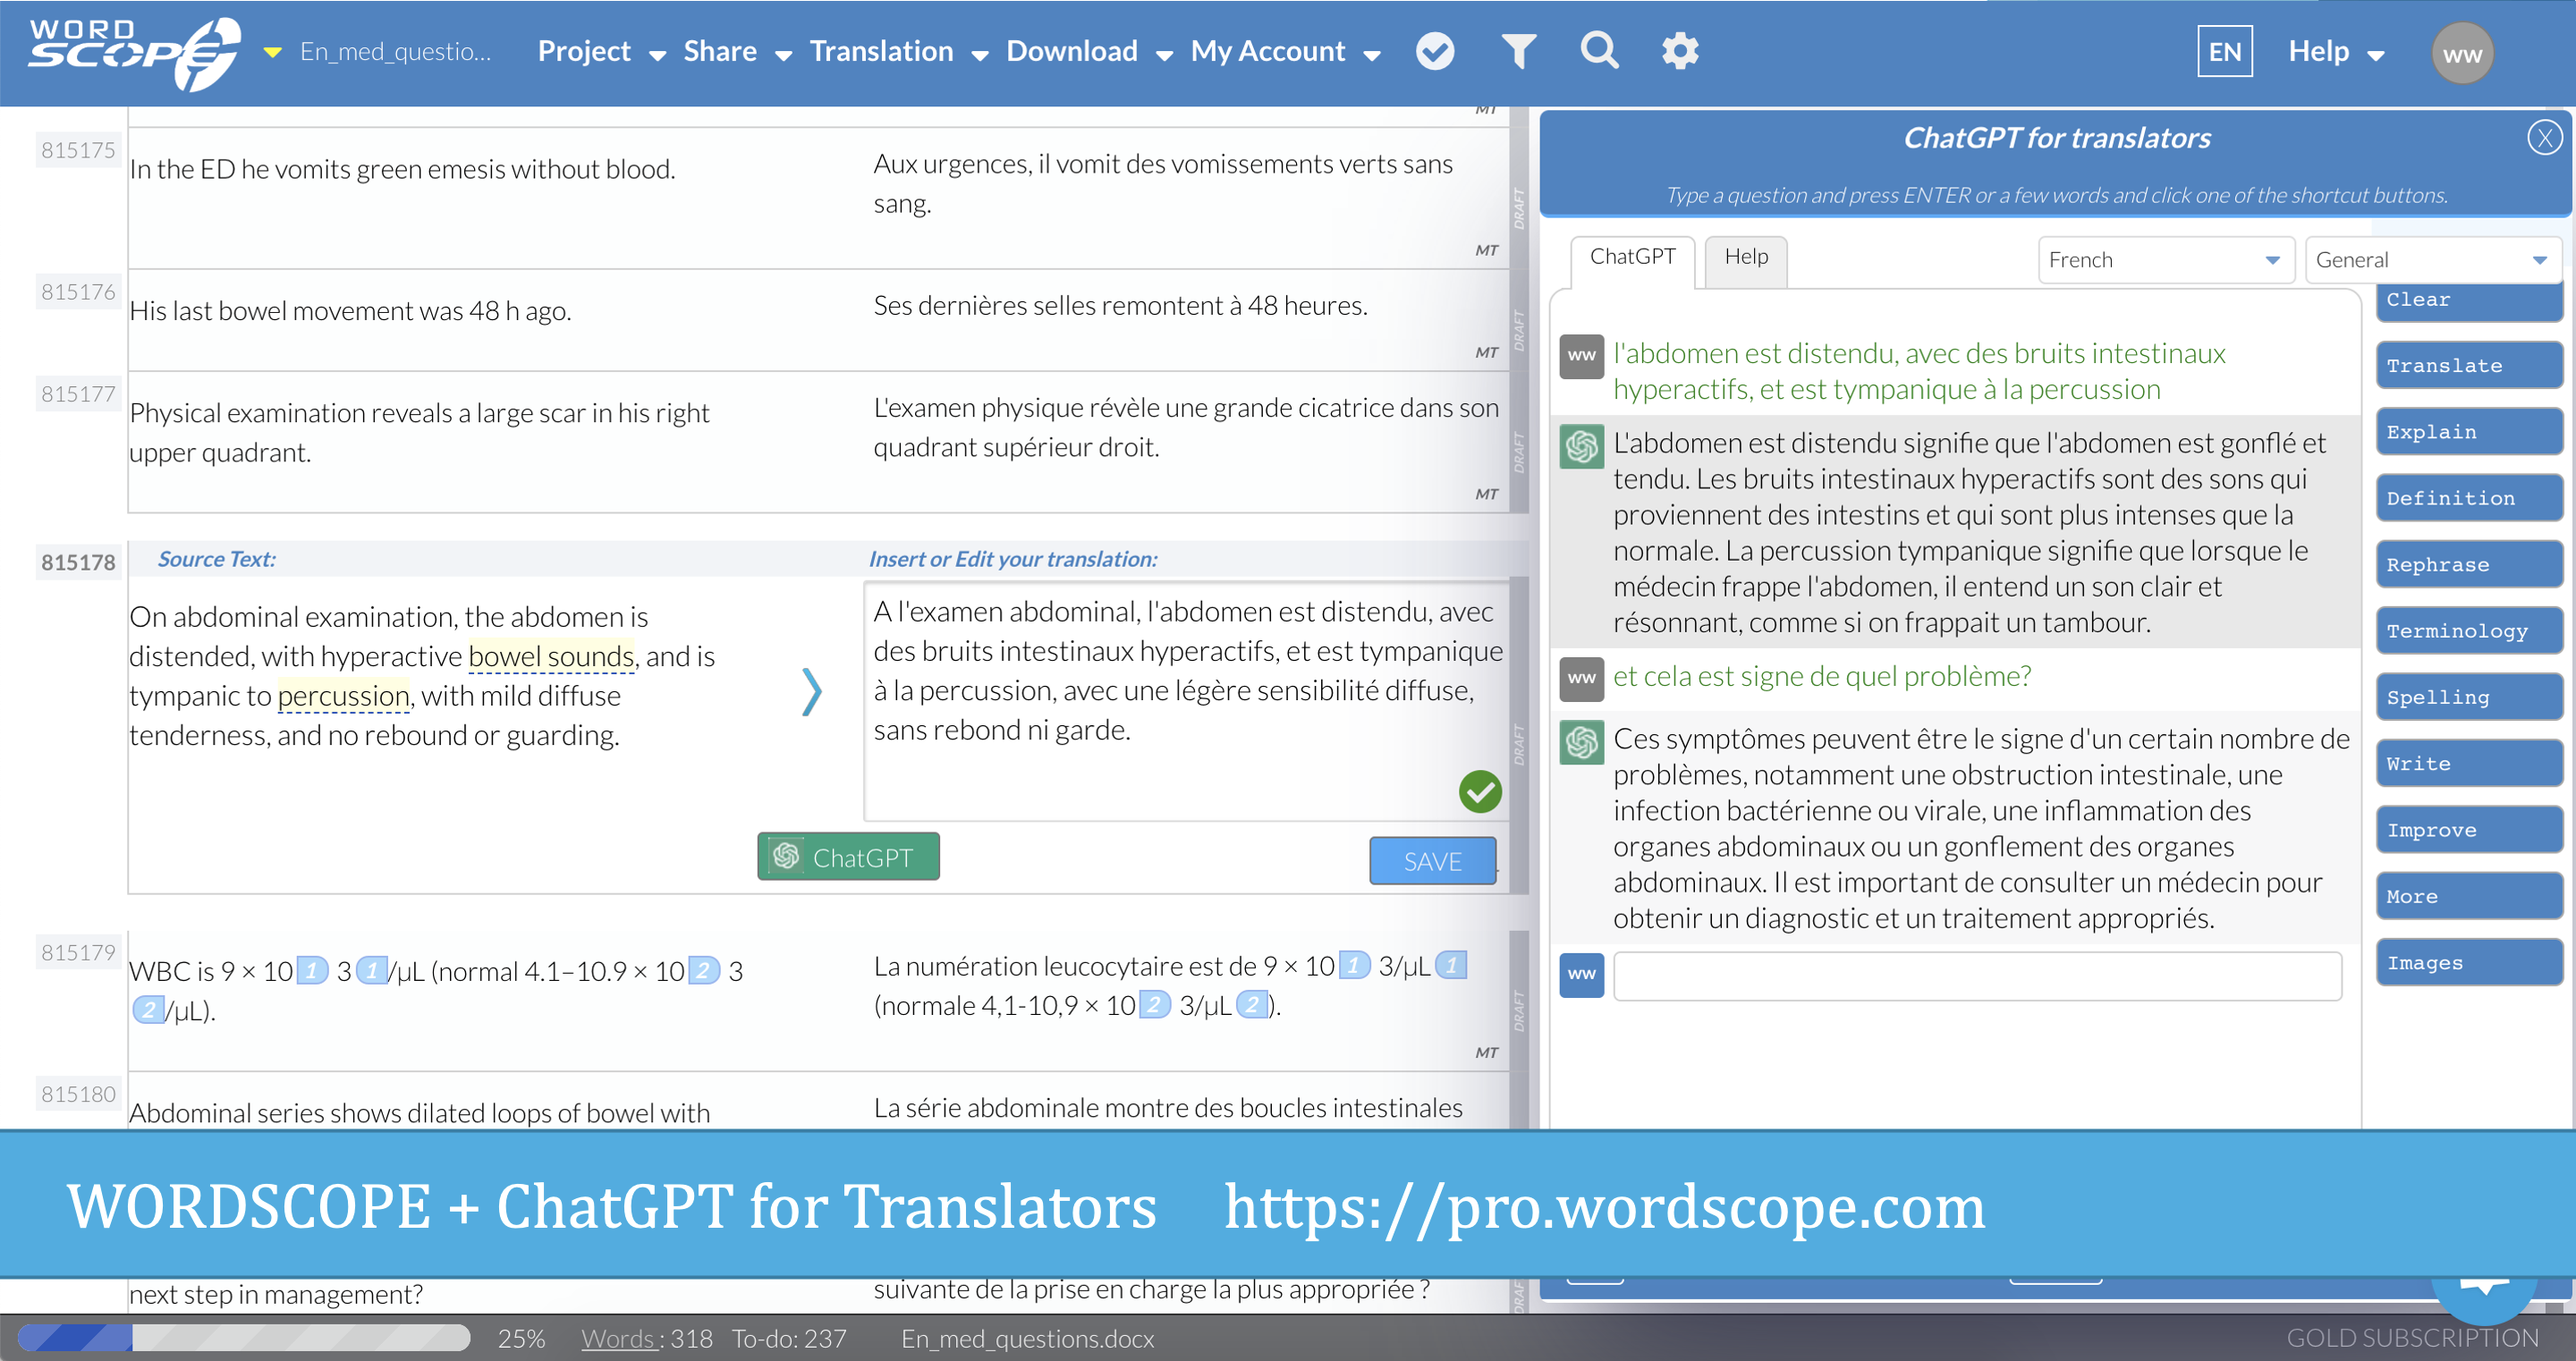Click the copy source arrow chevron
This screenshot has height=1361, width=2576.
(x=811, y=692)
